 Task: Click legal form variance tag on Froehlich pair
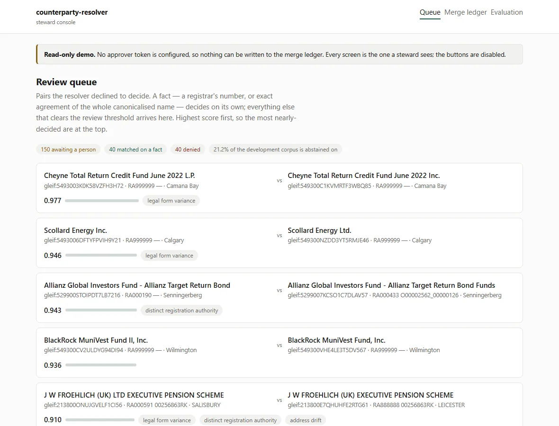click(x=167, y=420)
